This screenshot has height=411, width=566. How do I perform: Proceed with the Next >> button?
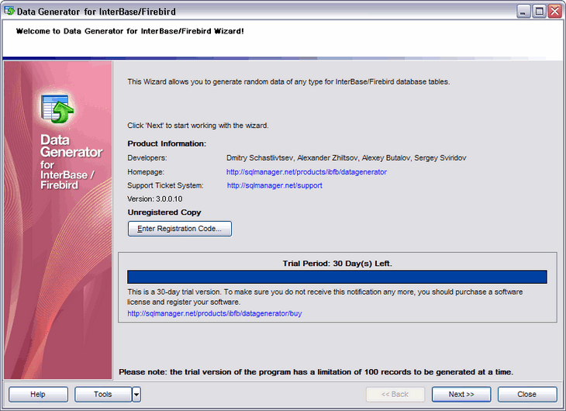click(461, 395)
